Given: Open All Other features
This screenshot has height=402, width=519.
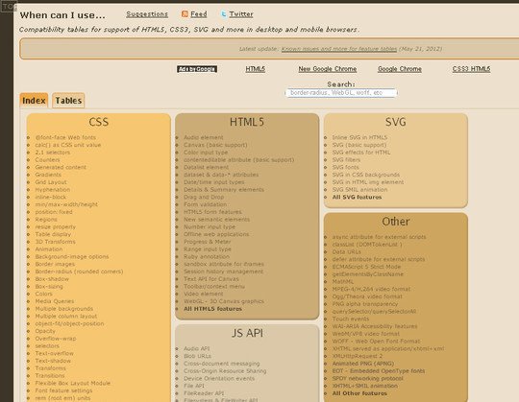Looking at the screenshot, I should [x=359, y=393].
